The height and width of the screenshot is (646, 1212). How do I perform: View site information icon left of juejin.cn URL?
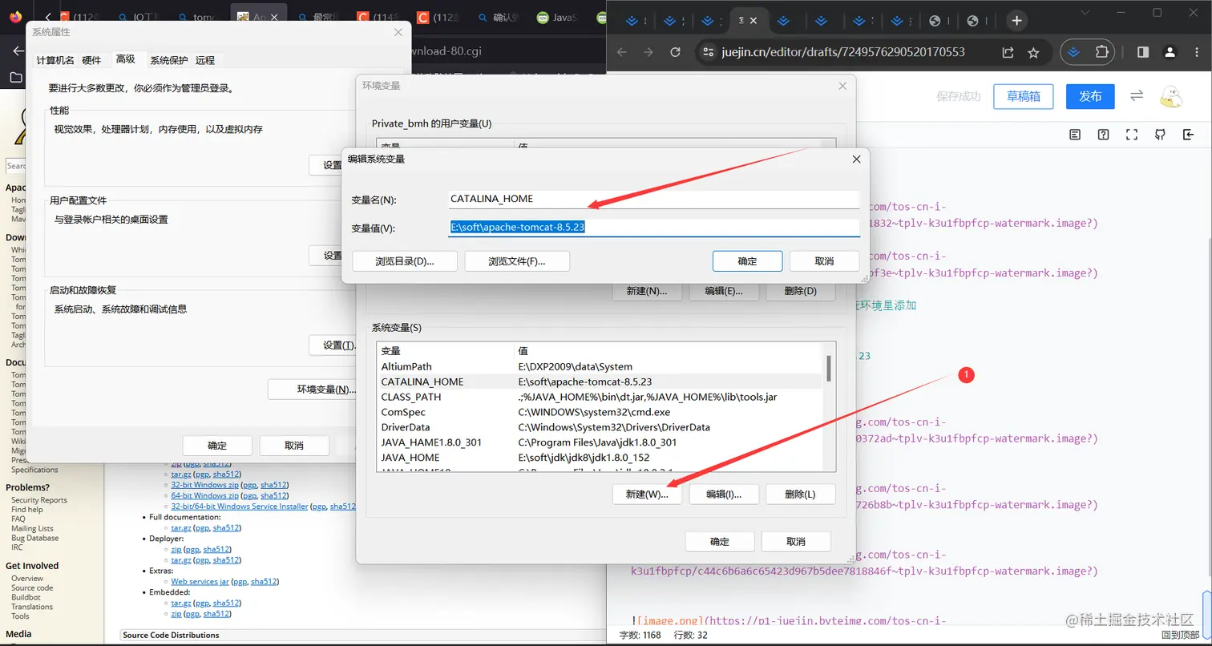[x=707, y=52]
